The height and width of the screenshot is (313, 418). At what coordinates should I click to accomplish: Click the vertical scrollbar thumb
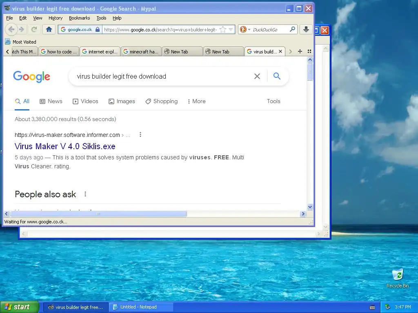click(310, 72)
